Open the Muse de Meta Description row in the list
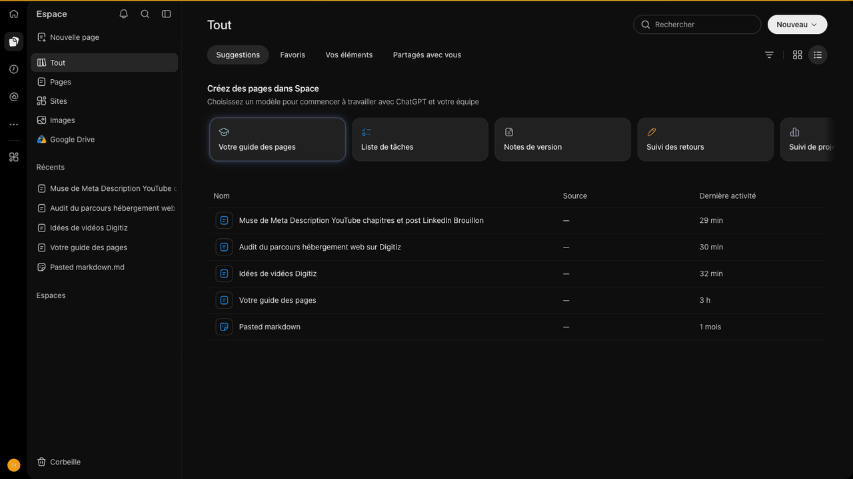853x479 pixels. [x=517, y=220]
